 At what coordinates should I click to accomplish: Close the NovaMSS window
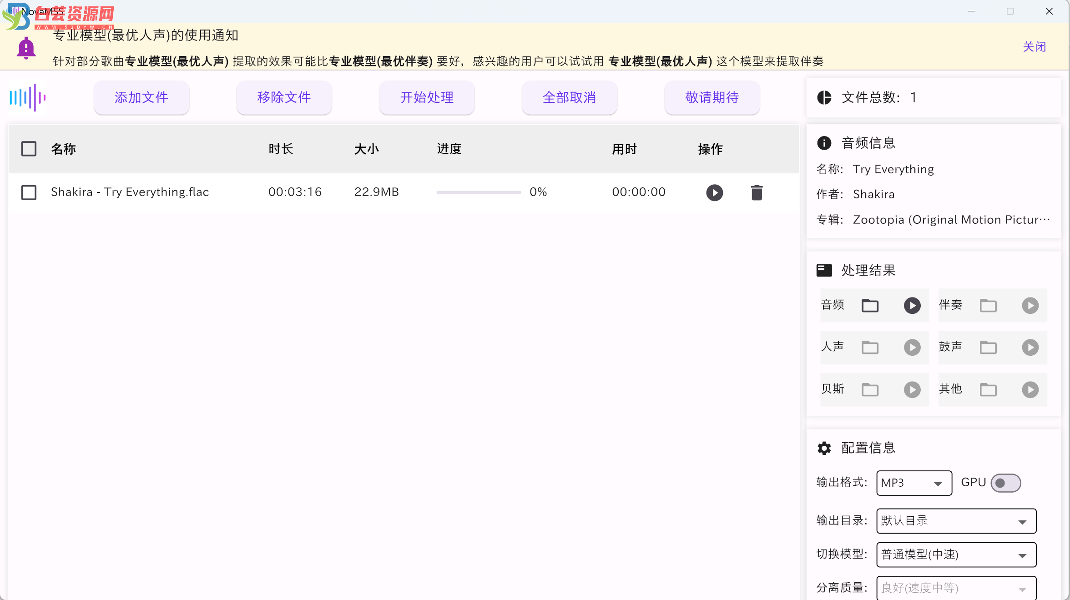(1049, 11)
